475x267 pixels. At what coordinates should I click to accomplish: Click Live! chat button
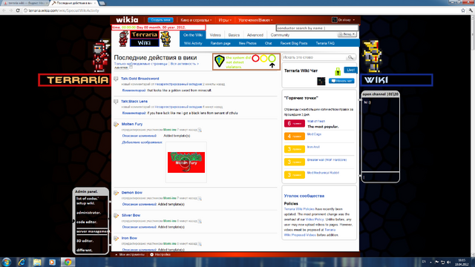point(351,70)
